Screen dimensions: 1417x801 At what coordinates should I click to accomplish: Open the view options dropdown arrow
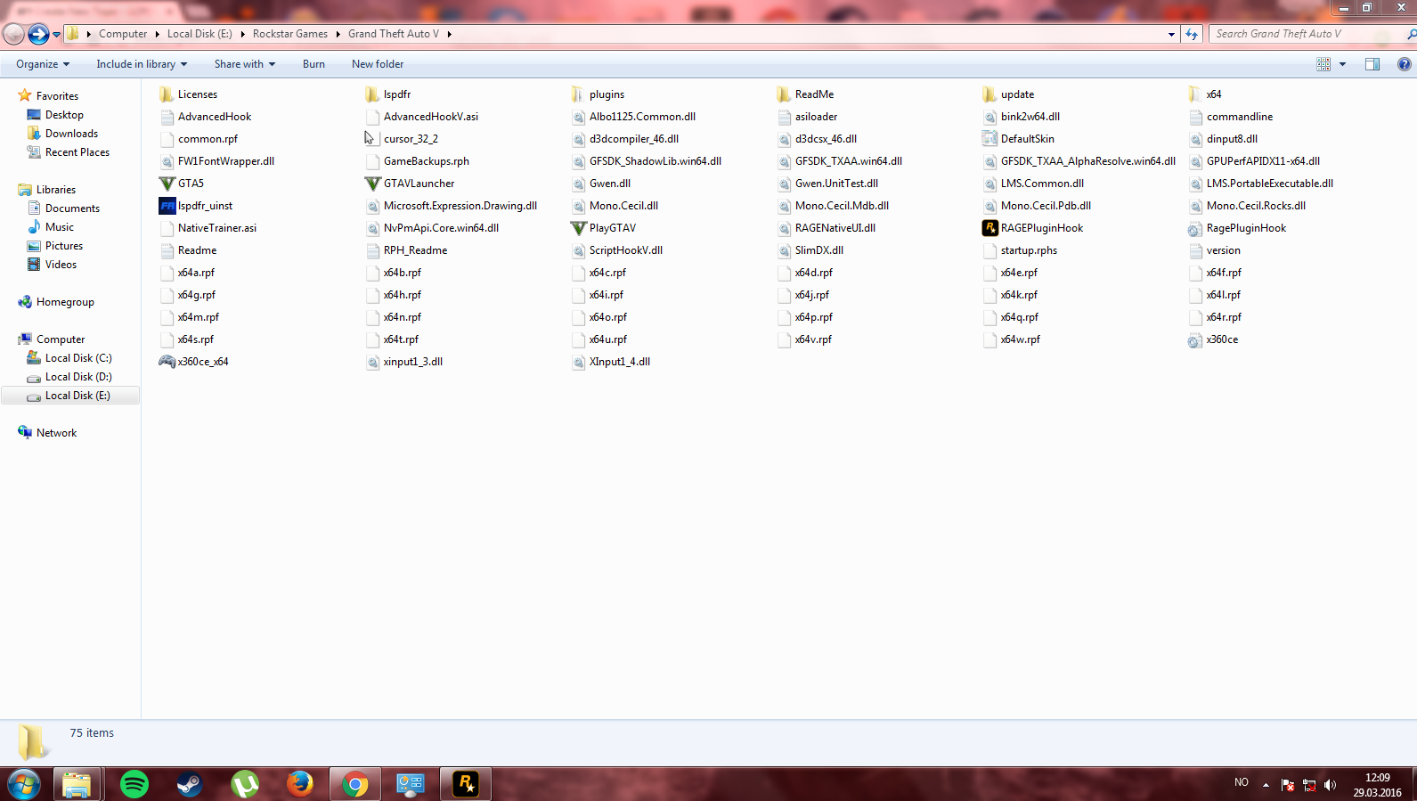tap(1342, 64)
